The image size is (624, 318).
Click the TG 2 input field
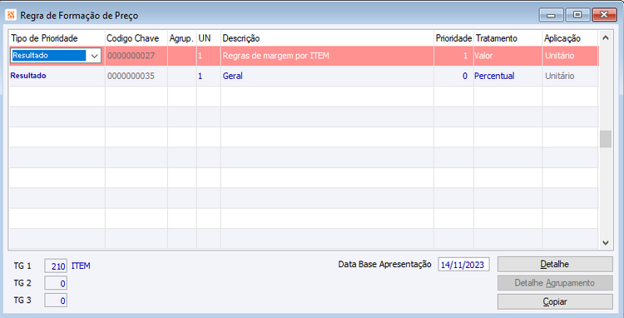pyautogui.click(x=56, y=283)
